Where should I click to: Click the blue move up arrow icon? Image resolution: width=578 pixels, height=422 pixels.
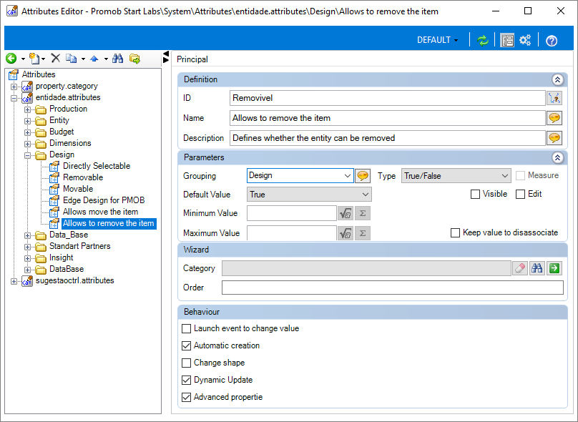click(94, 59)
